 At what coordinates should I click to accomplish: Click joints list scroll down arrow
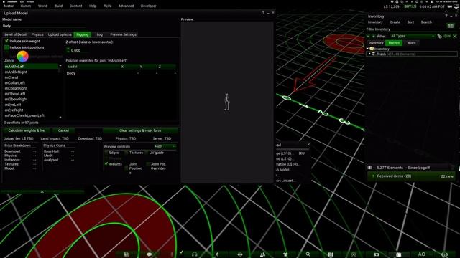coord(60,117)
